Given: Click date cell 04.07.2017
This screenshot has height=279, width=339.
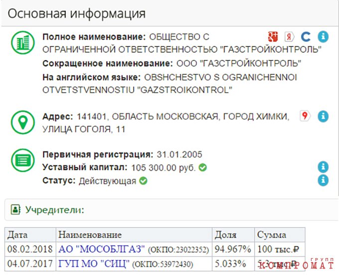Looking at the screenshot, I should [x=30, y=264].
